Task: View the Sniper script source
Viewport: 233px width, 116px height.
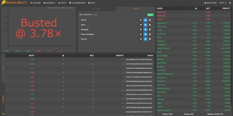Action: point(146,25)
